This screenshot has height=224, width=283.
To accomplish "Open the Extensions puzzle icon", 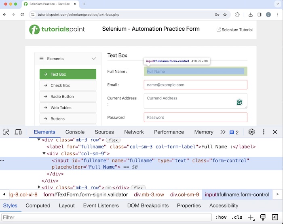I will 237,15.
